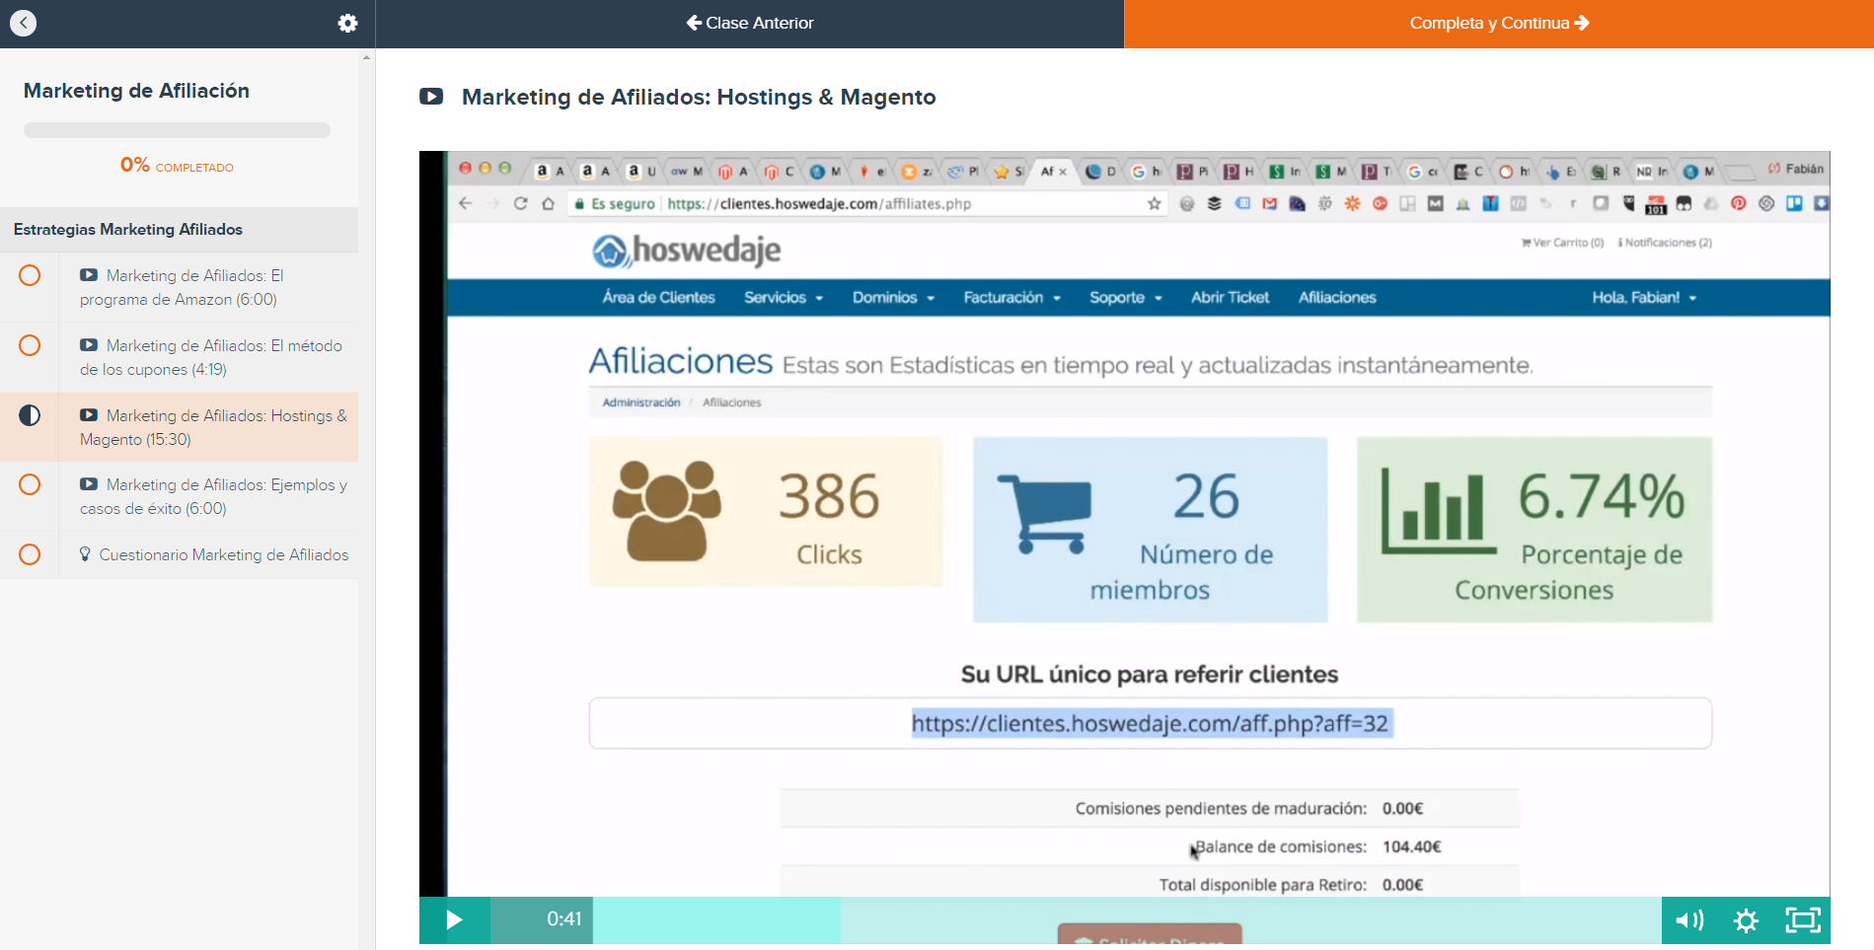1874x950 pixels.
Task: Click the Pinterest extension icon
Action: (1739, 203)
